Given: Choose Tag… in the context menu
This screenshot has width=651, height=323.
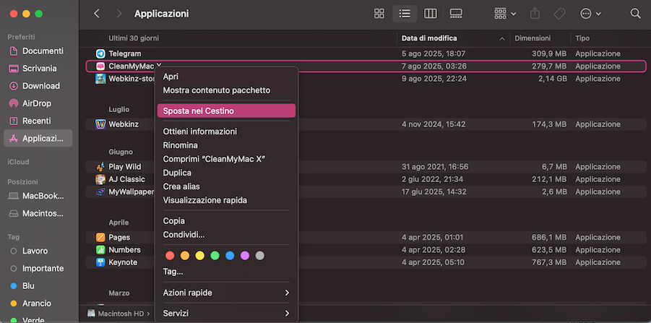Looking at the screenshot, I should (226, 272).
